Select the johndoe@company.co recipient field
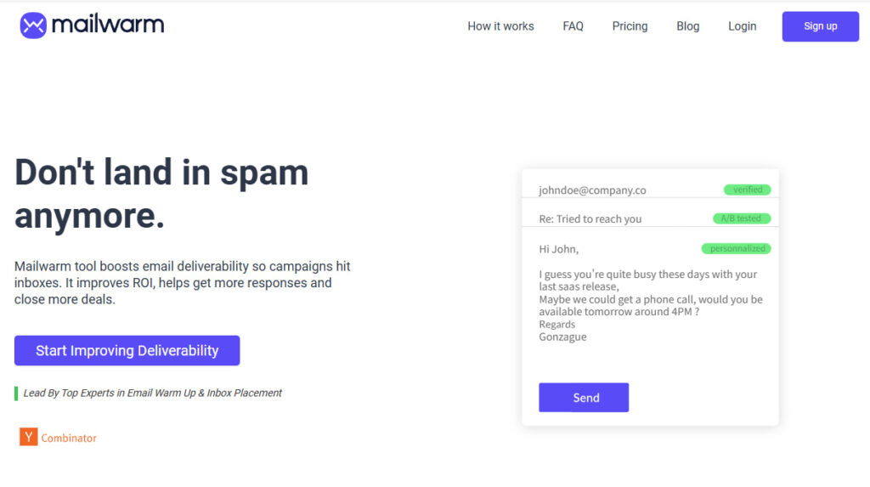The image size is (870, 487). [592, 190]
